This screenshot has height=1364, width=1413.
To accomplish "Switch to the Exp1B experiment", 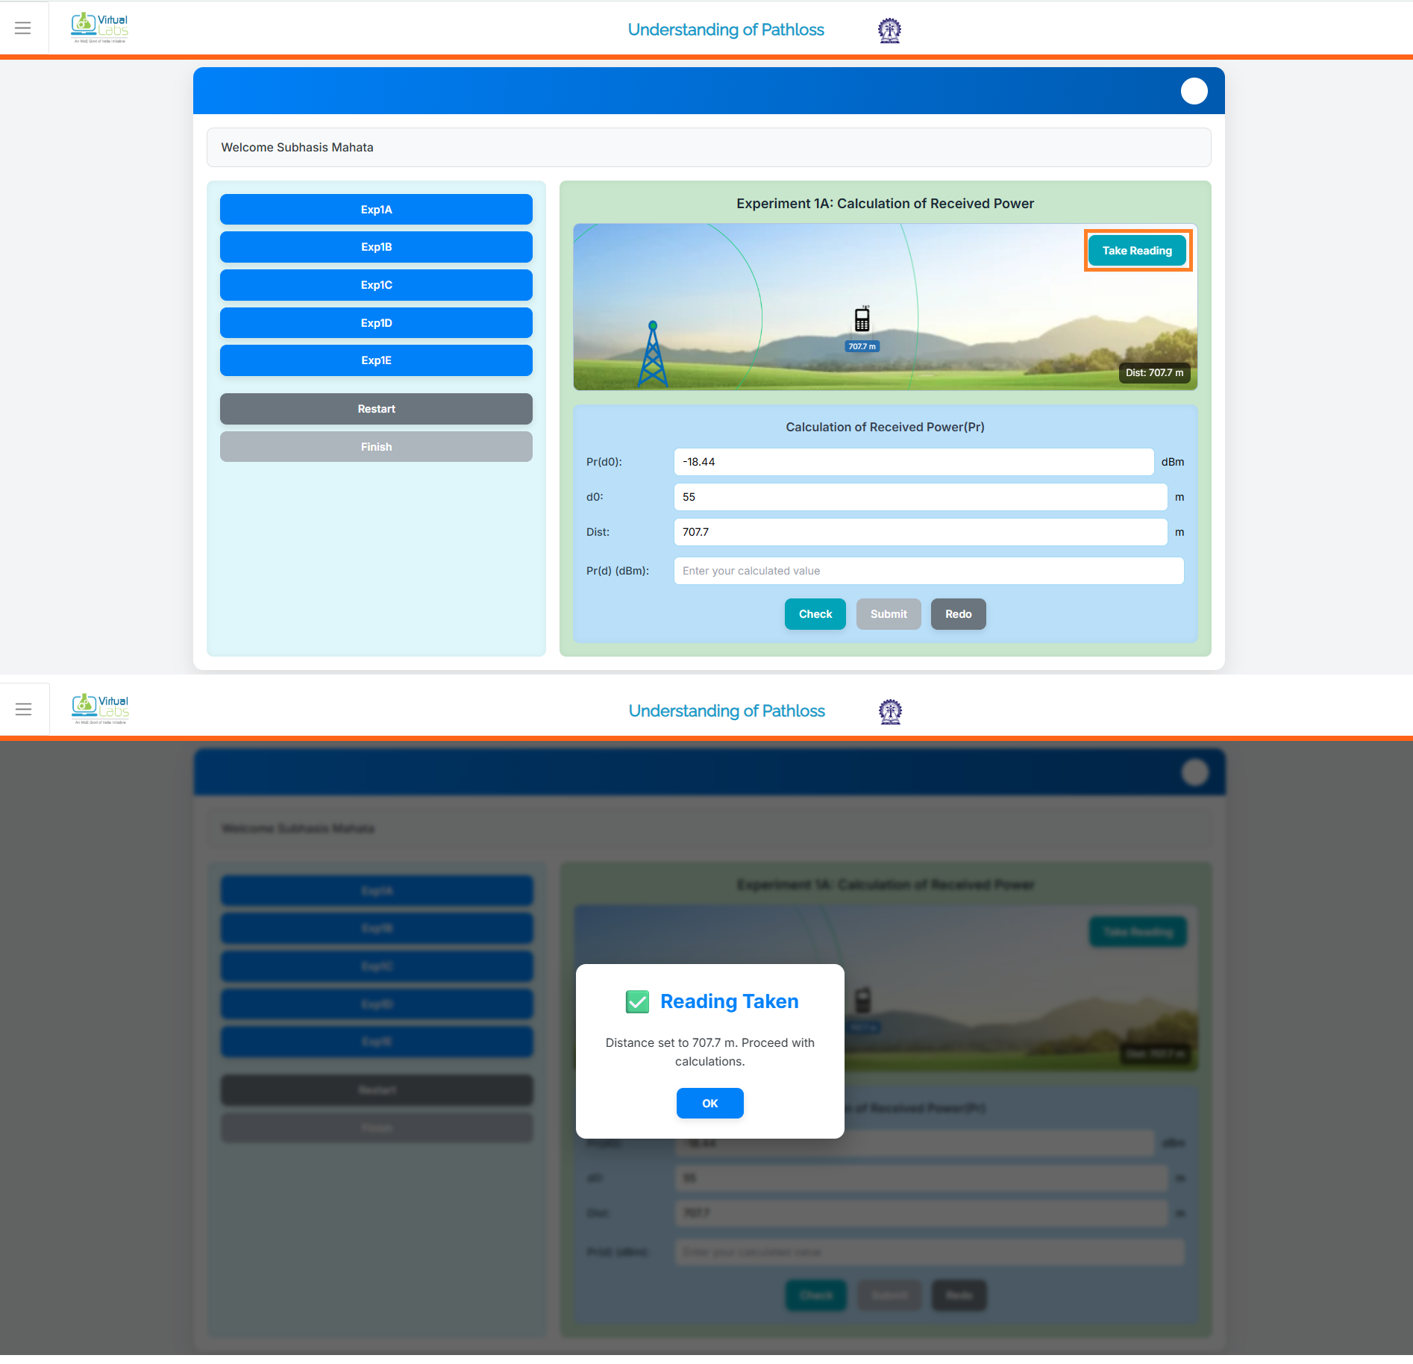I will coord(376,247).
